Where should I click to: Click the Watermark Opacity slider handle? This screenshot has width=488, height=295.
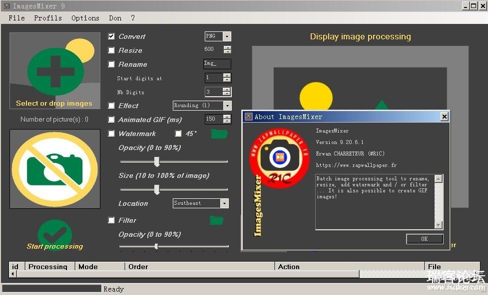pos(156,161)
